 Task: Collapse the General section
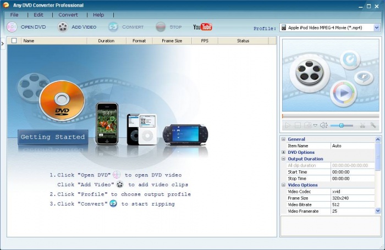(x=283, y=139)
